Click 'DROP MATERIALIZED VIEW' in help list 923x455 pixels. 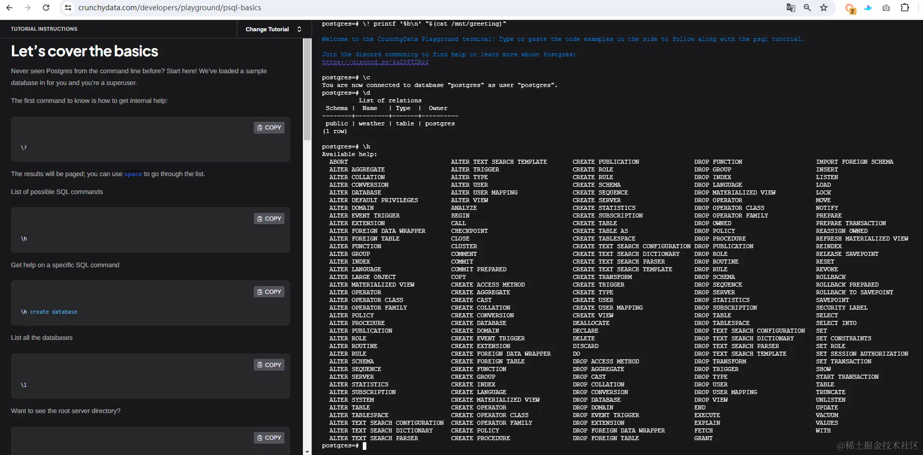[x=735, y=192]
